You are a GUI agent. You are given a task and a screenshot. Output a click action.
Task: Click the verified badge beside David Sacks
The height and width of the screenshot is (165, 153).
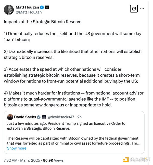(39, 117)
